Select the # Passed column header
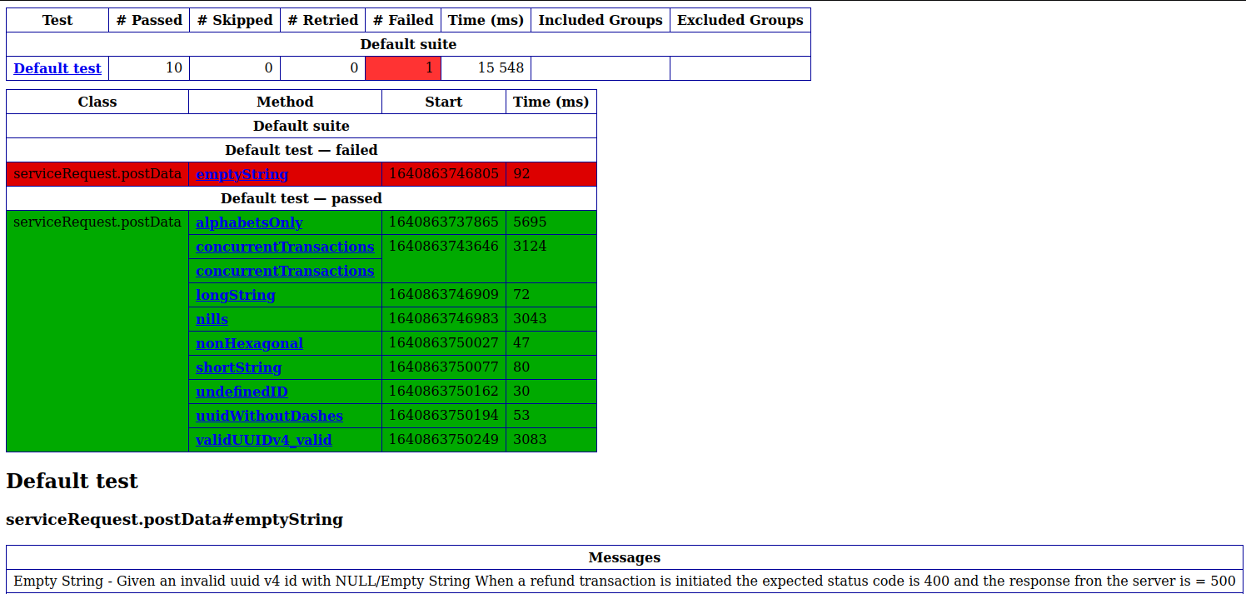 (x=148, y=19)
